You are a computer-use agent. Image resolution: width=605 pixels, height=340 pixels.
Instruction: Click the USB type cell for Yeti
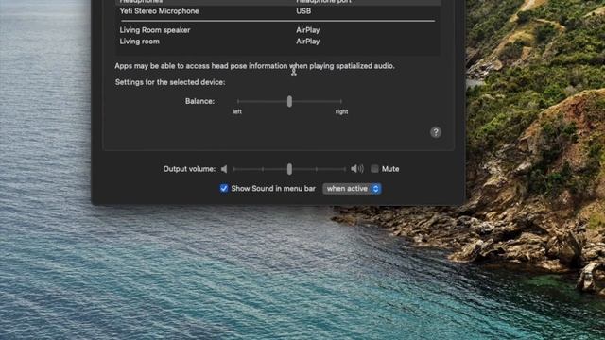(x=303, y=11)
